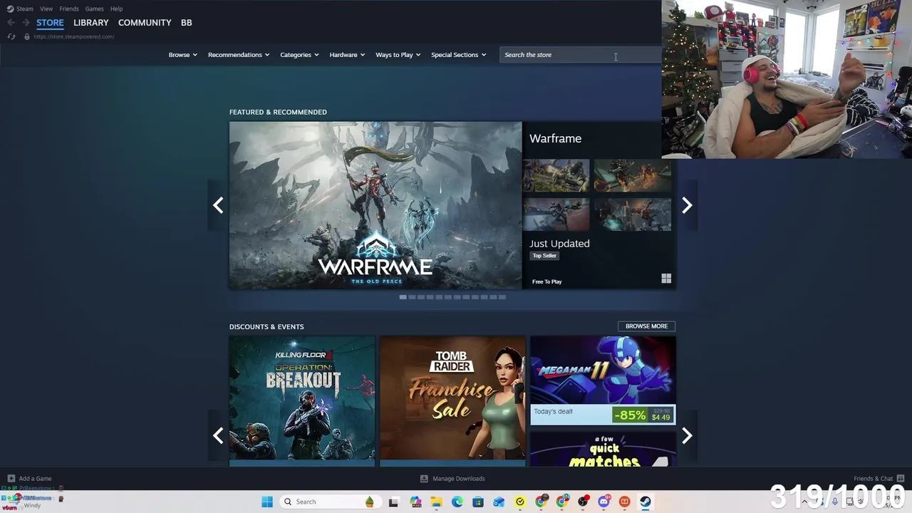The width and height of the screenshot is (912, 513).
Task: Open Friends & Chat icon at bottom right
Action: point(901,479)
